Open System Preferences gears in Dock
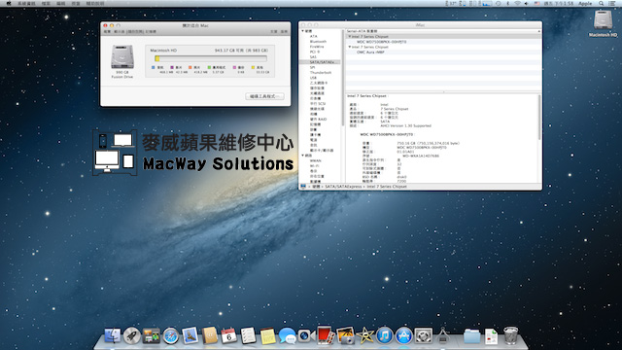Viewport: 622px width, 350px height. (x=424, y=335)
